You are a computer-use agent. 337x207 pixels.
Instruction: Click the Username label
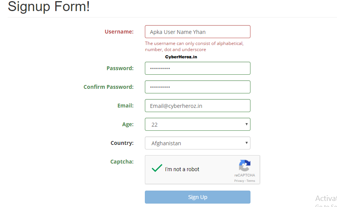tap(119, 32)
